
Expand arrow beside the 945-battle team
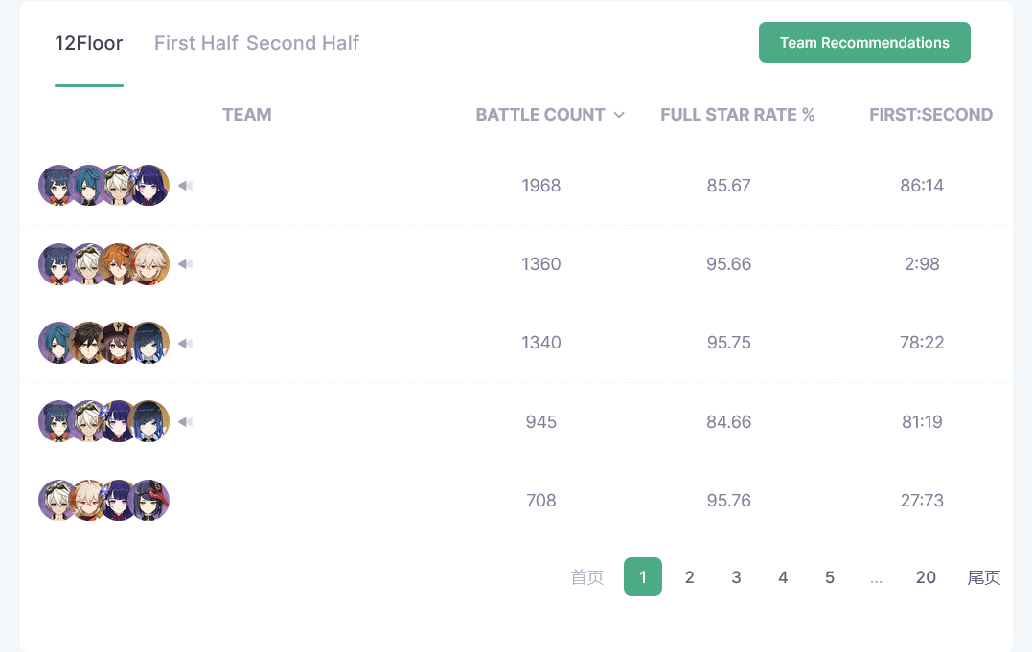click(x=186, y=421)
